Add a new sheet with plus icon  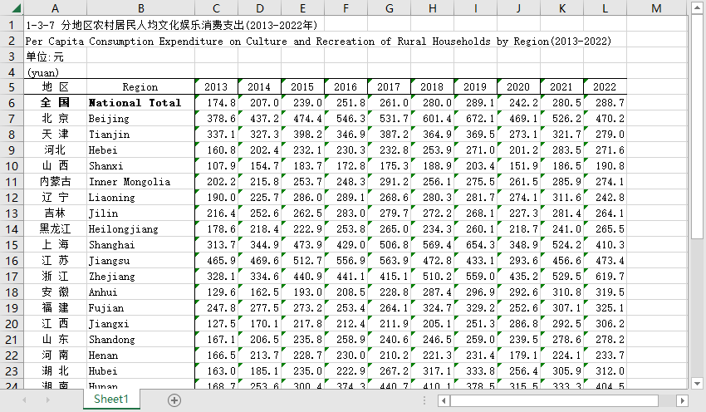click(x=174, y=400)
